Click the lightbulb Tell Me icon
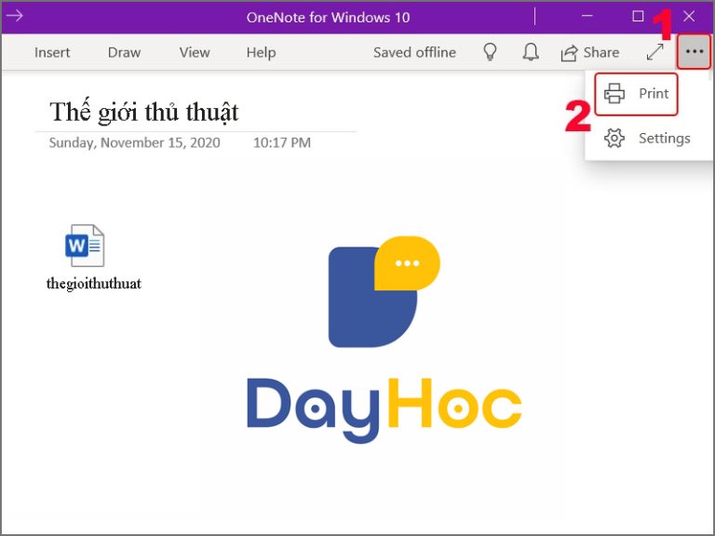 click(x=490, y=52)
